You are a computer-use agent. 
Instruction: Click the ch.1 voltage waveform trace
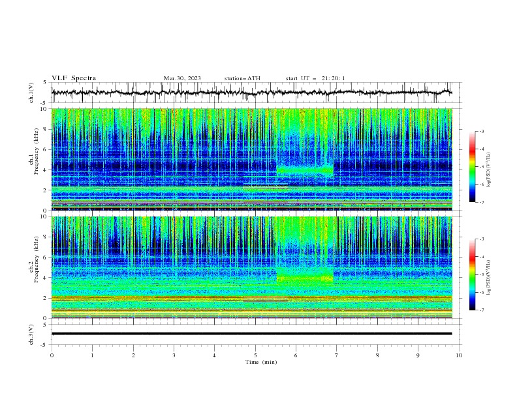coord(251,93)
